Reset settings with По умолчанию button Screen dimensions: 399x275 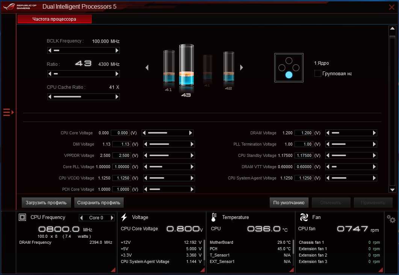tap(289, 202)
